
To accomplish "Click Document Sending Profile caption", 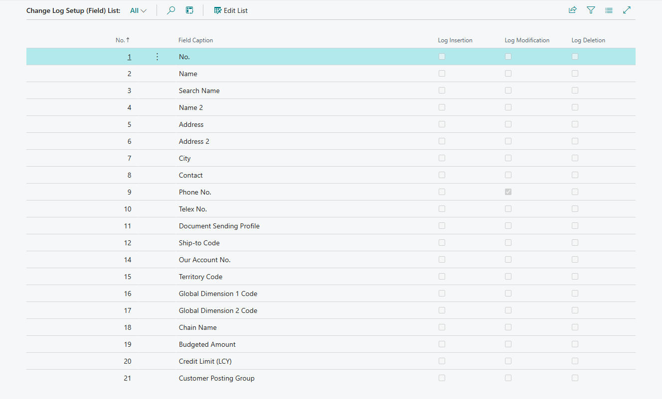I will (x=219, y=226).
